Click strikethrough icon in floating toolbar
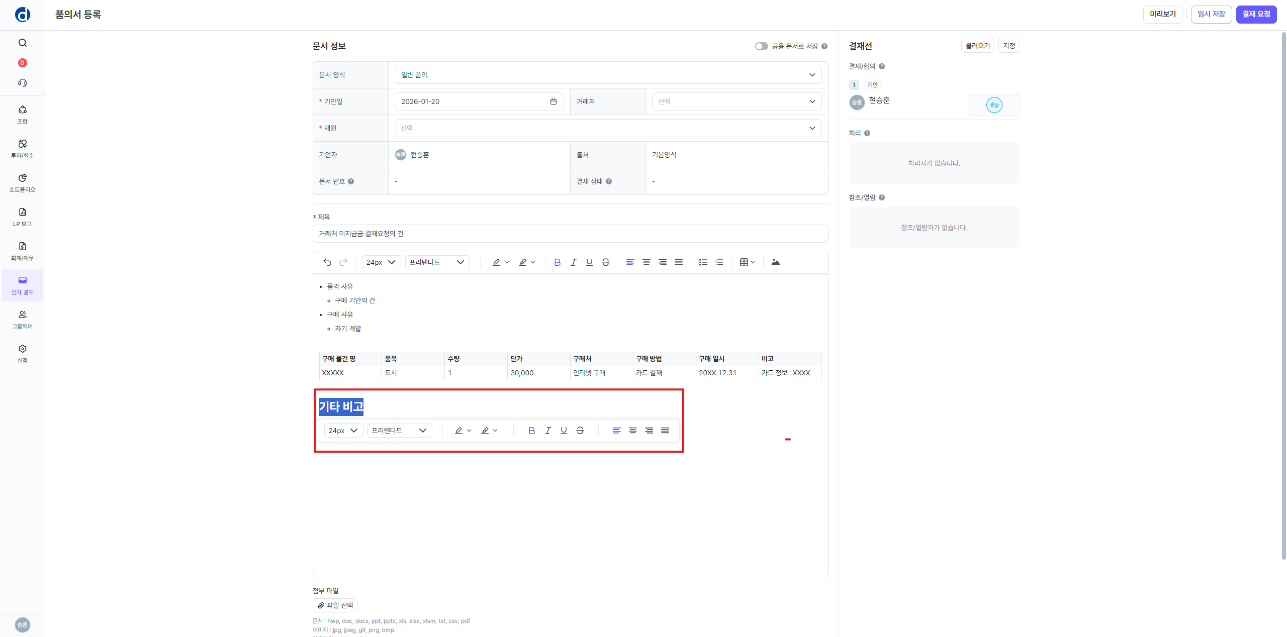1287x637 pixels. click(x=580, y=431)
